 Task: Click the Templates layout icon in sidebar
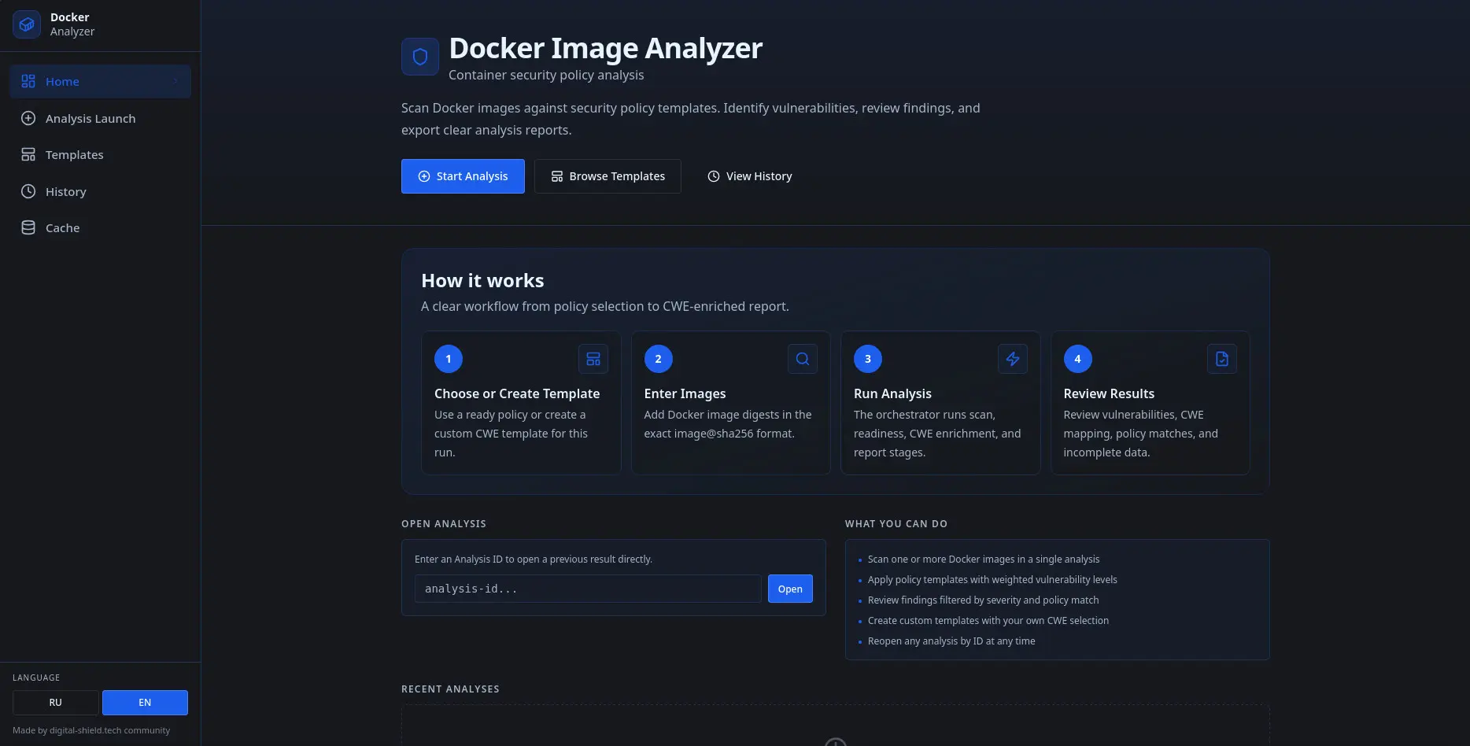28,154
